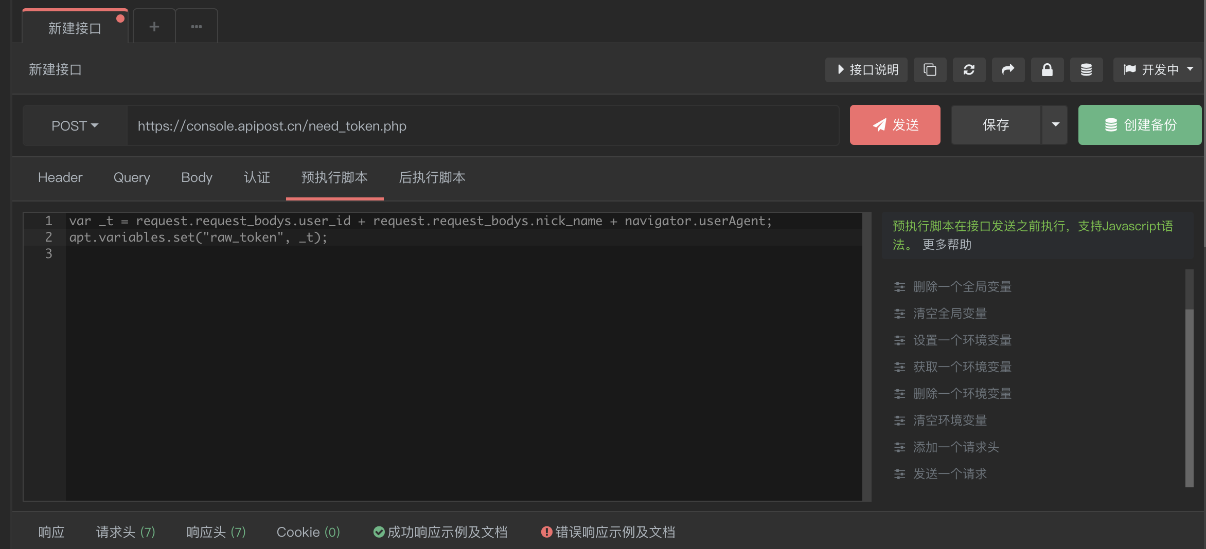Select the 后执行脚本 tab
The image size is (1206, 549).
pos(432,177)
